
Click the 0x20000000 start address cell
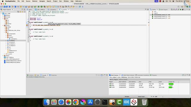tap(123, 84)
